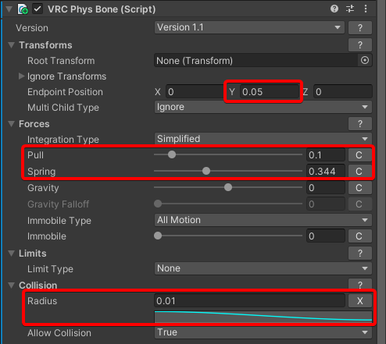Toggle curve button C for Gravity
The image size is (386, 344).
[x=360, y=188]
